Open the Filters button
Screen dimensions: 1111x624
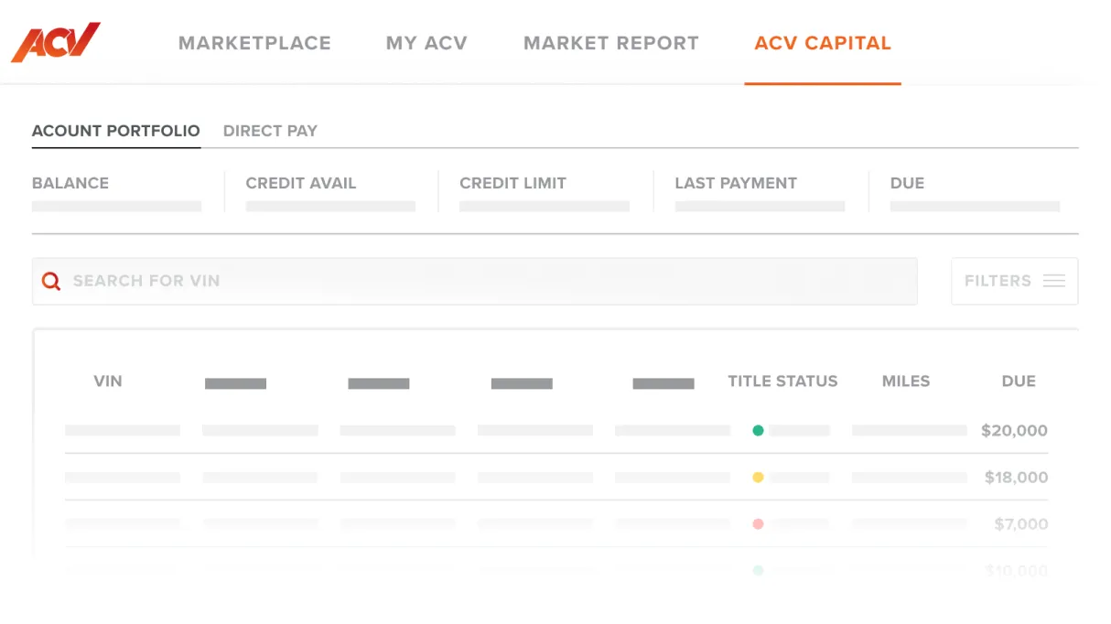click(x=1014, y=281)
